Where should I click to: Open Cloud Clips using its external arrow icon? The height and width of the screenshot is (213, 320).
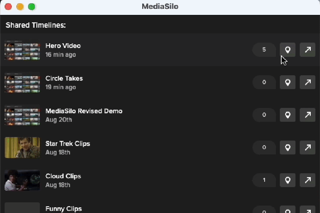click(x=307, y=180)
